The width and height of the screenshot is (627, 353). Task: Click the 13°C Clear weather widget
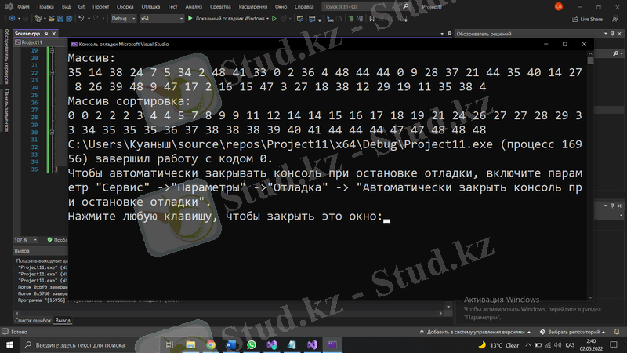[499, 345]
